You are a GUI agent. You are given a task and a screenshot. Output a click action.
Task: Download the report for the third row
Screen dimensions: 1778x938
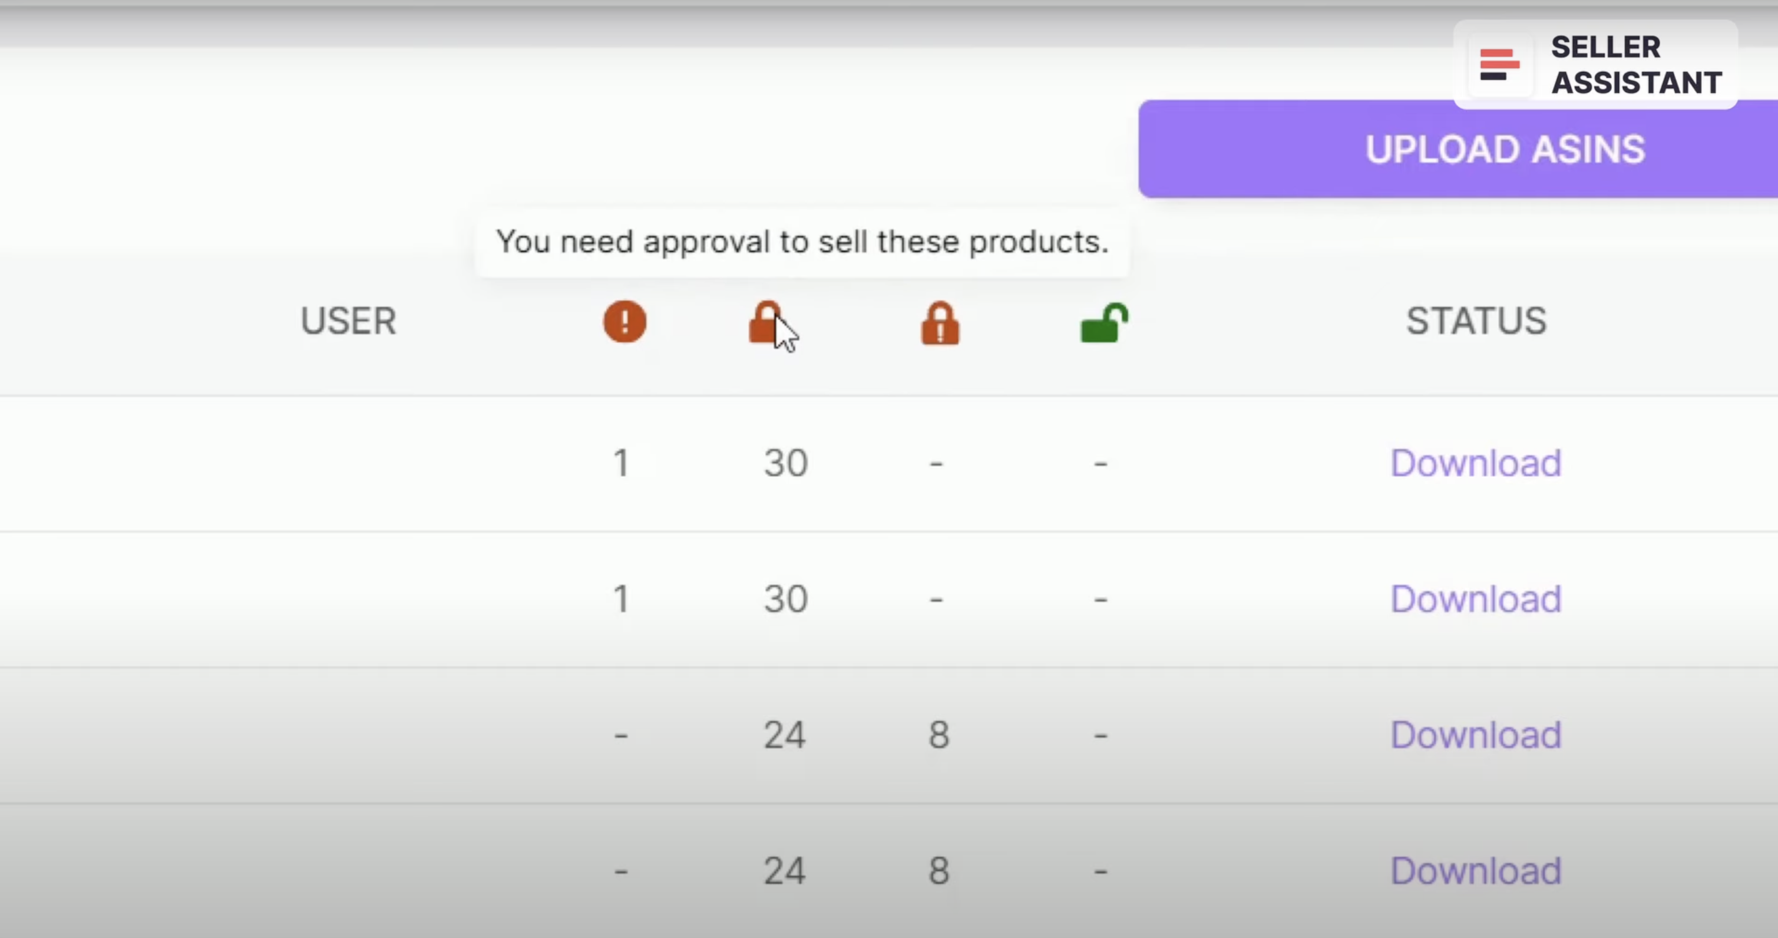pos(1475,734)
